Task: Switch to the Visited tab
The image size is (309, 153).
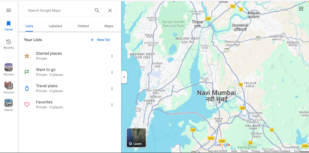Action: click(x=83, y=26)
